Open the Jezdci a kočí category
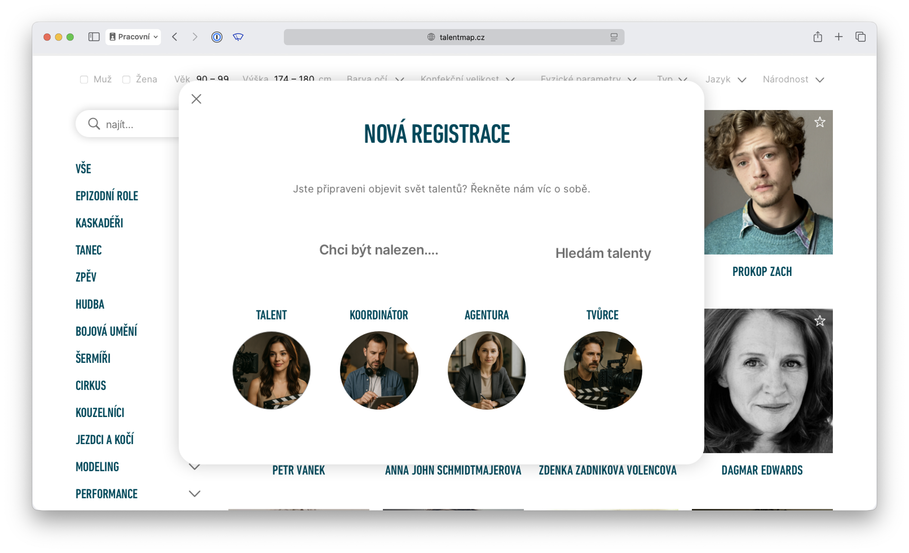This screenshot has width=909, height=553. (x=105, y=440)
